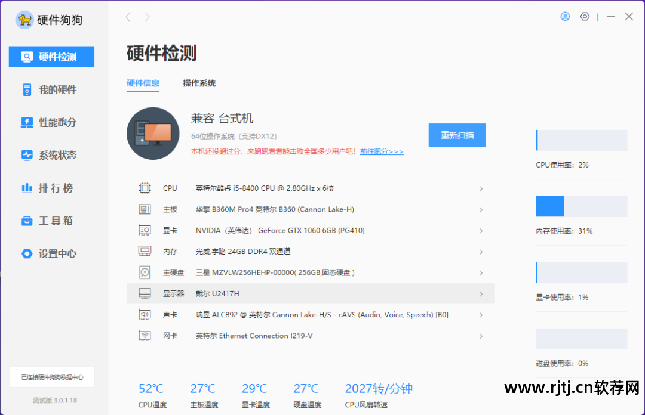645x415 pixels.
Task: Click the 声卡 sound card icon
Action: 145,314
